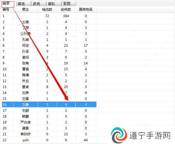Select the 曹操 row
This screenshot has height=144, width=175.
point(49,69)
